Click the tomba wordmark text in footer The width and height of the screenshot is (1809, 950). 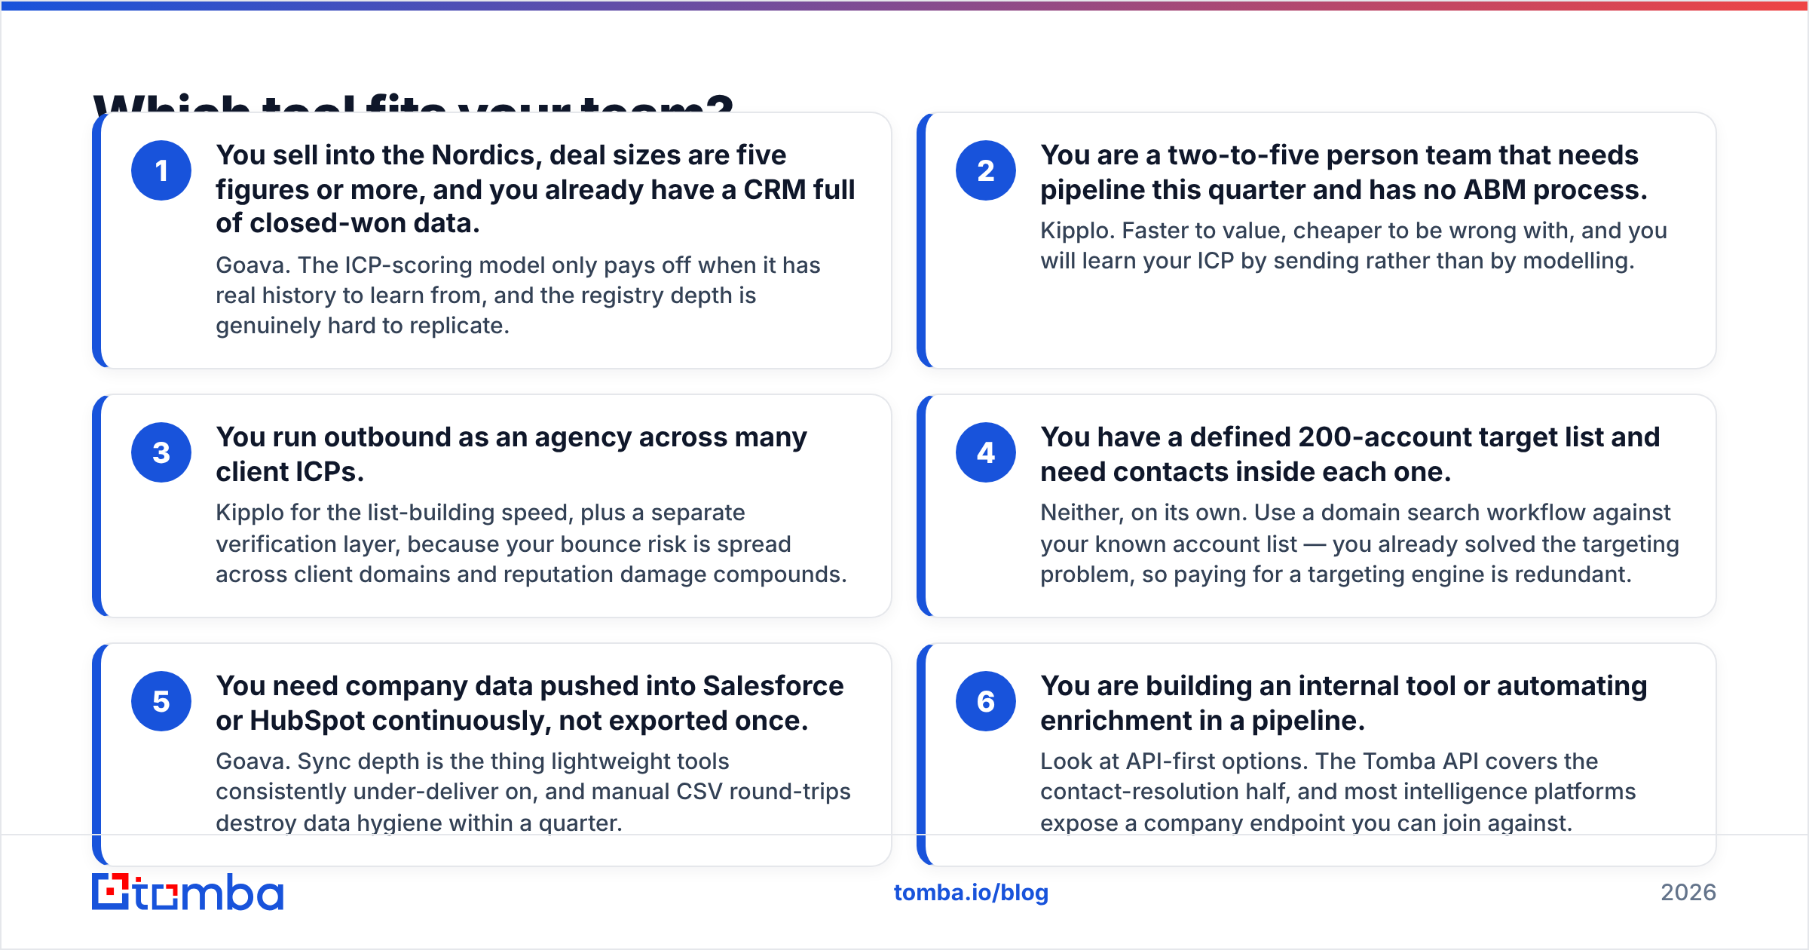(x=209, y=893)
